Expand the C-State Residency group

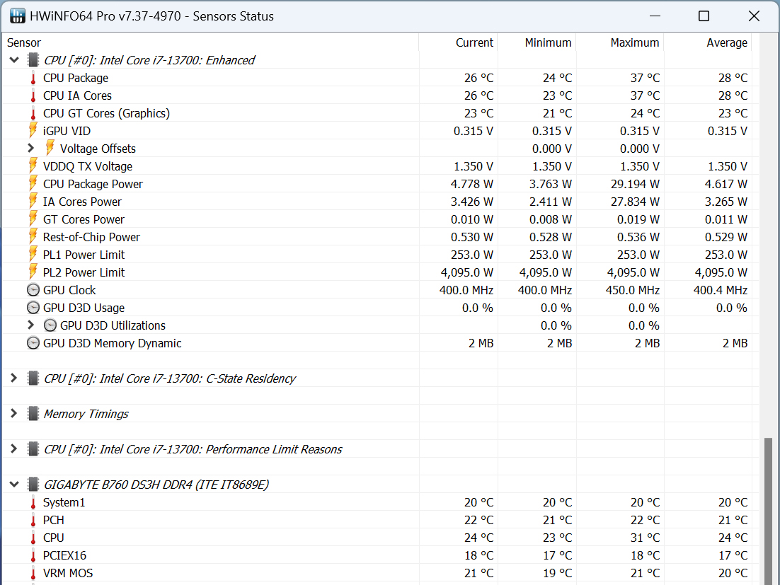click(14, 378)
